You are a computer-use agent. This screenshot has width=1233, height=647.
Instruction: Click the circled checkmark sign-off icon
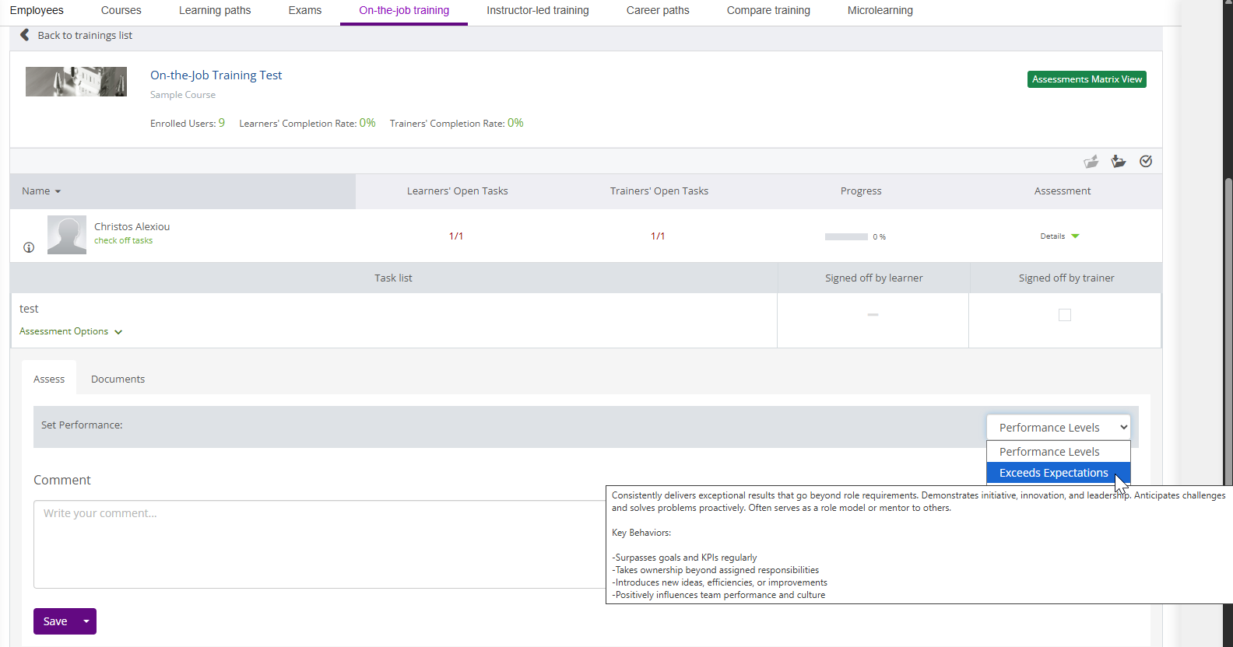[x=1146, y=161]
